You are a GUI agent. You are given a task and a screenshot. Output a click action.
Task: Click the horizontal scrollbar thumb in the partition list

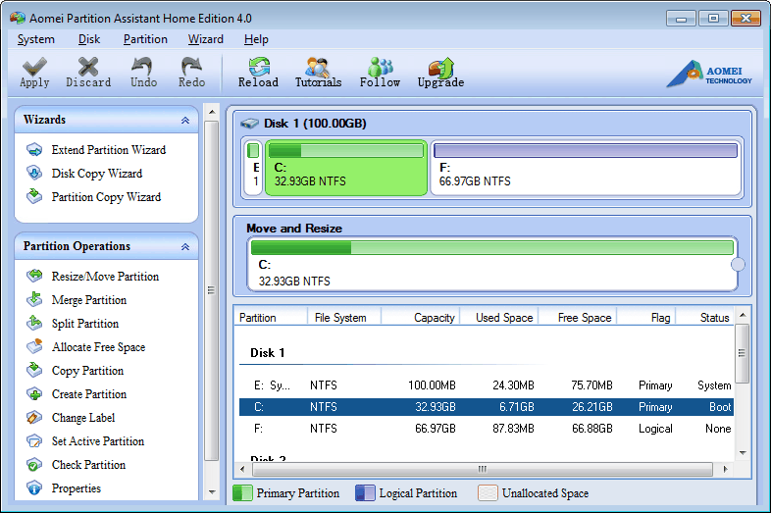coord(483,469)
